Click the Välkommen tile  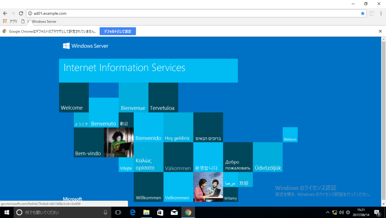pos(178,157)
